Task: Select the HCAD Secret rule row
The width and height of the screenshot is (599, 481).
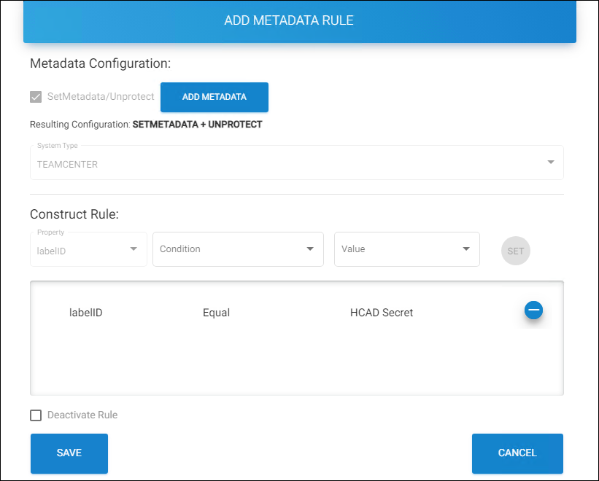Action: click(292, 313)
